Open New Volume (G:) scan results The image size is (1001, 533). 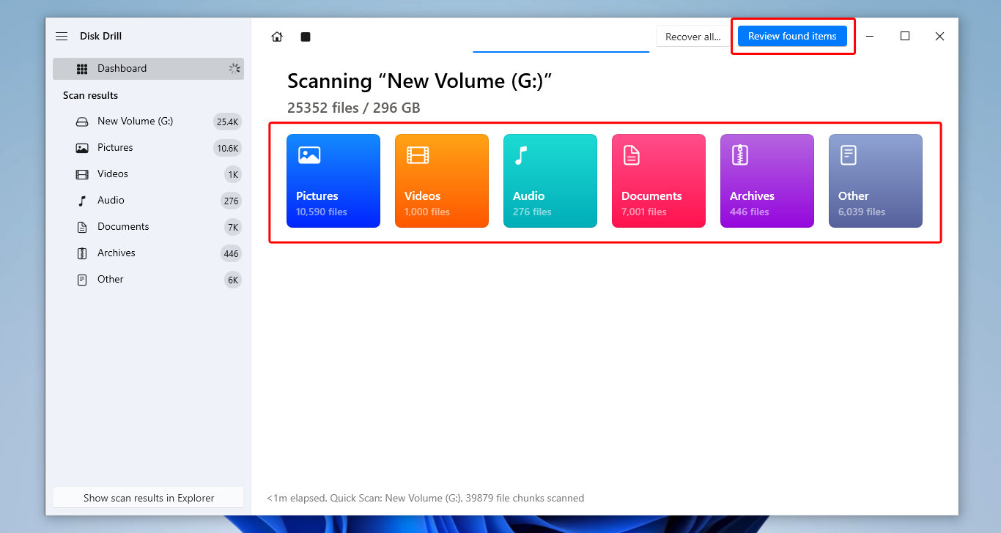(148, 122)
